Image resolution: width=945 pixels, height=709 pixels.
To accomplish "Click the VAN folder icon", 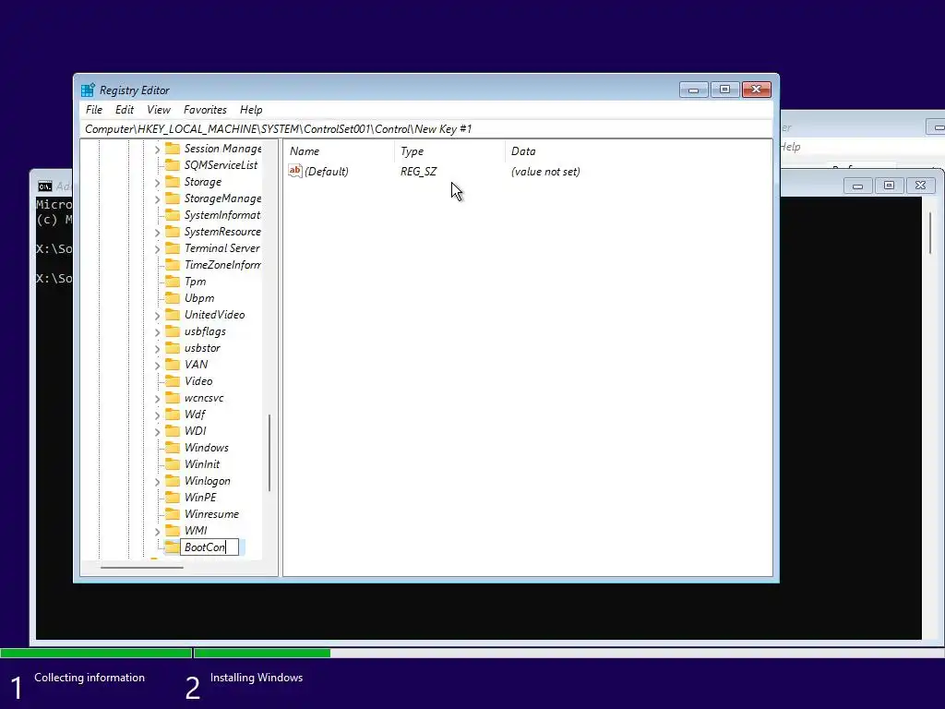I will (x=173, y=364).
